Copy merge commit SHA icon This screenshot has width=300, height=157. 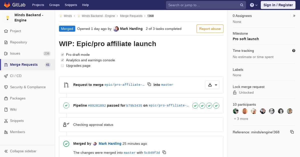pos(164,152)
